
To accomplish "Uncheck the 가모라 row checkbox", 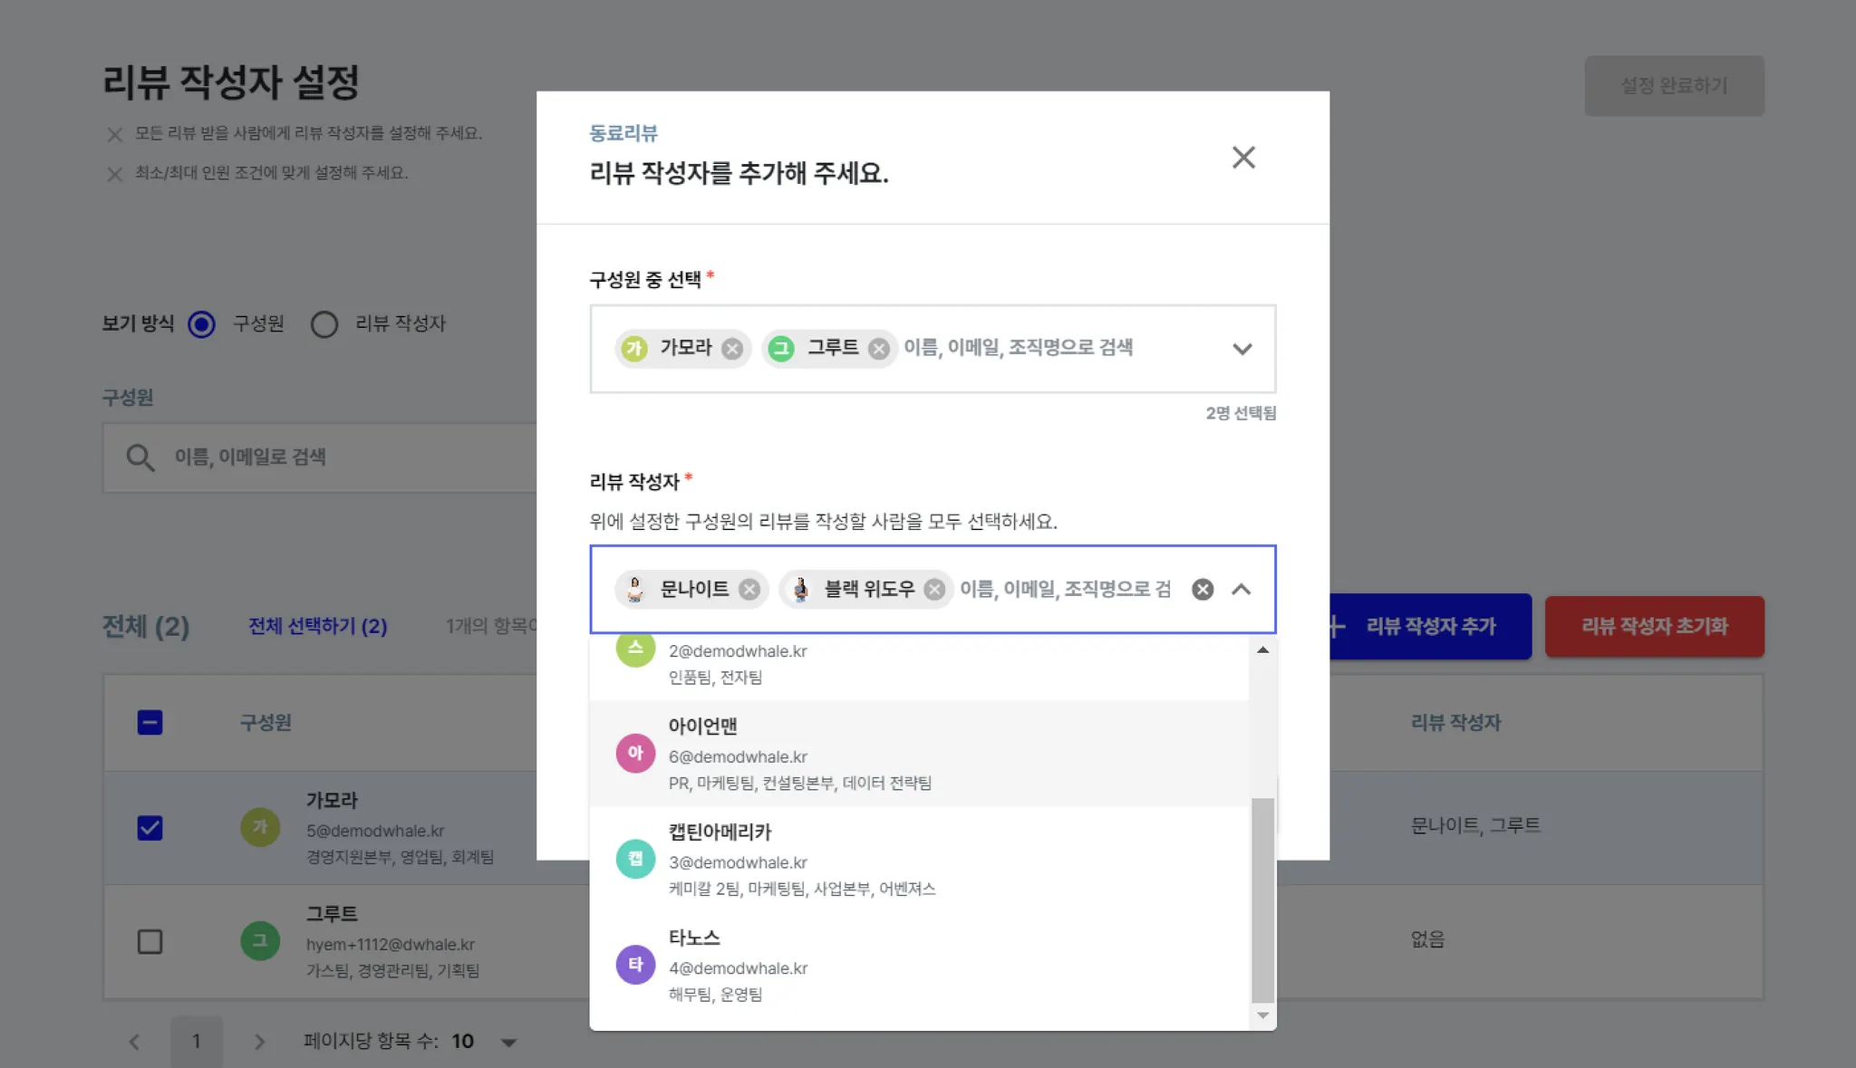I will click(x=150, y=828).
